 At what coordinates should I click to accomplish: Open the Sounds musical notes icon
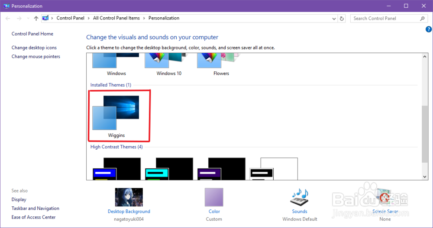pyautogui.click(x=299, y=197)
